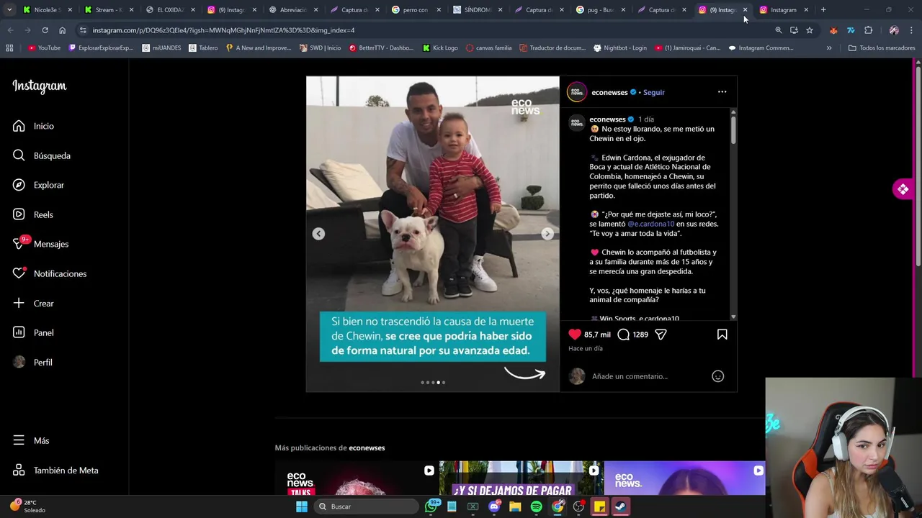Reload the page in Chrome
This screenshot has width=922, height=518.
45,30
